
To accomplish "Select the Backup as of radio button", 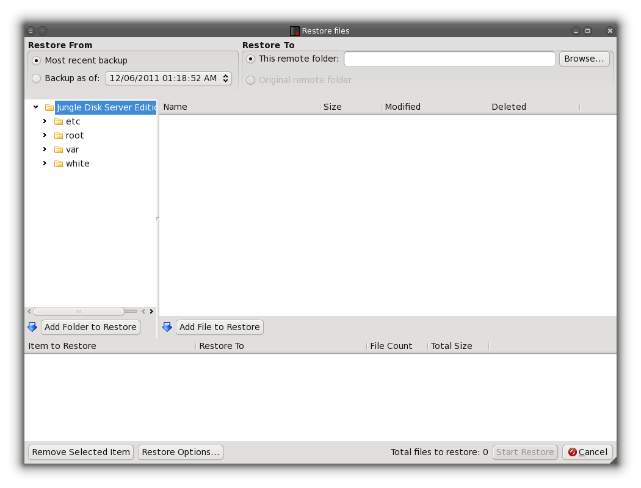I will [37, 78].
